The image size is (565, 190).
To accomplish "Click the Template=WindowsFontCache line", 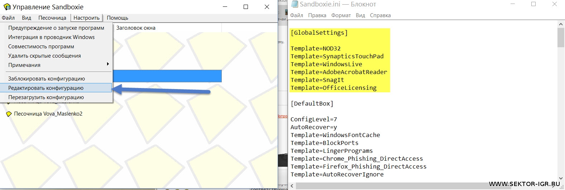I will [x=335, y=135].
